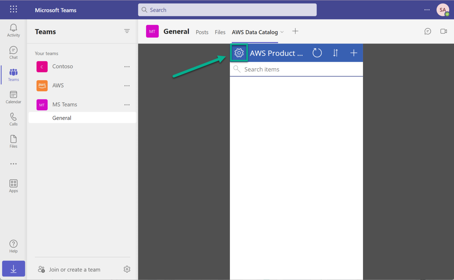This screenshot has height=280, width=454.
Task: Start a video meeting in General channel
Action: pos(444,31)
